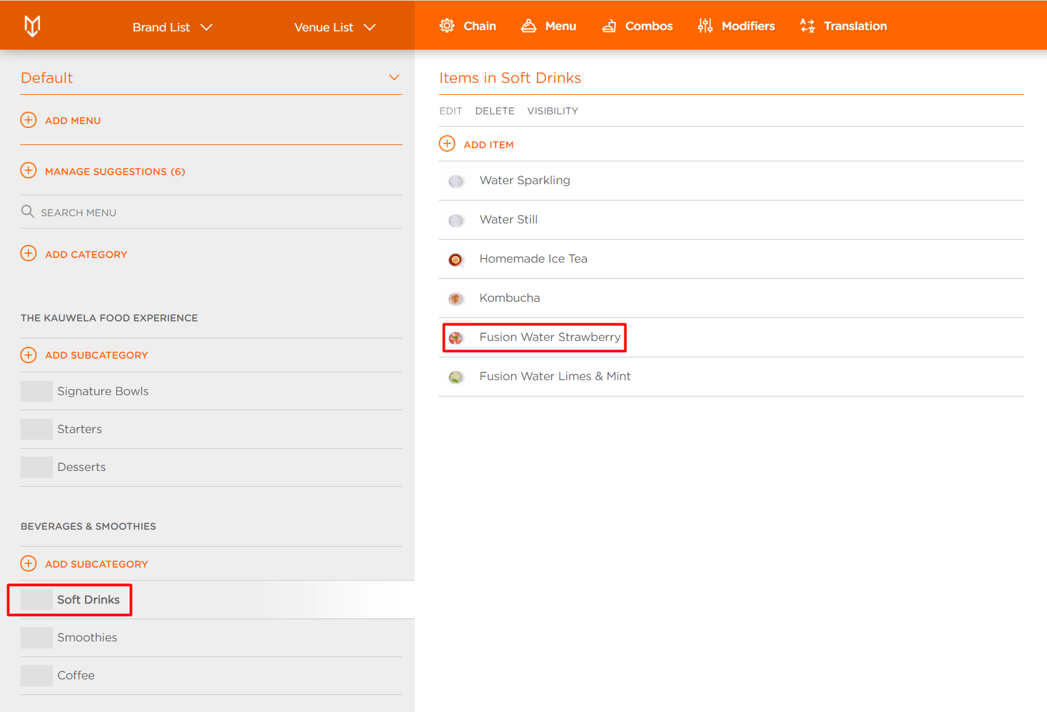Select the Signature Bowls subcategory
Screen dimensions: 1047x712
tap(211, 391)
